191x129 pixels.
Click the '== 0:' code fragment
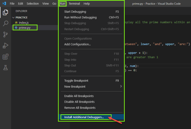tap(132, 71)
